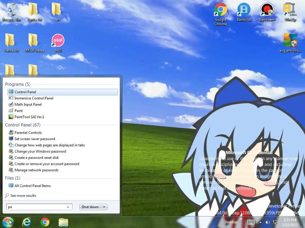
Task: Open the avg_antivirus installer icon
Action: click(290, 43)
